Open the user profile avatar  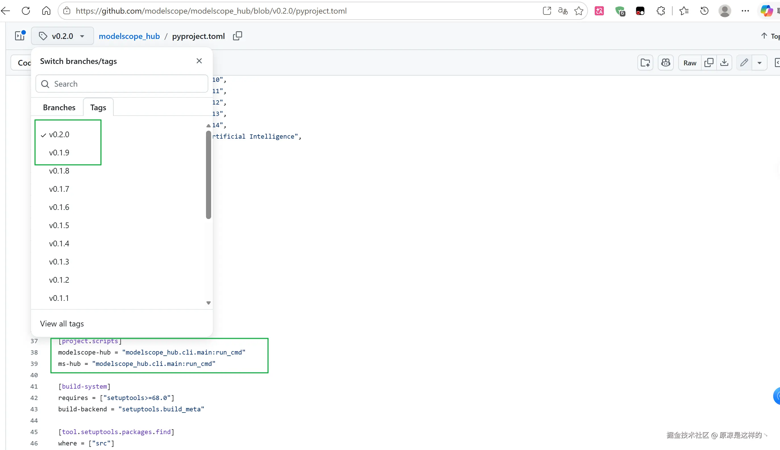(x=725, y=11)
